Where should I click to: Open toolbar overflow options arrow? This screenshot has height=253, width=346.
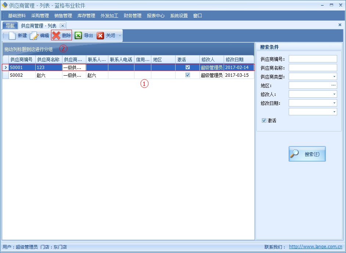coord(120,36)
